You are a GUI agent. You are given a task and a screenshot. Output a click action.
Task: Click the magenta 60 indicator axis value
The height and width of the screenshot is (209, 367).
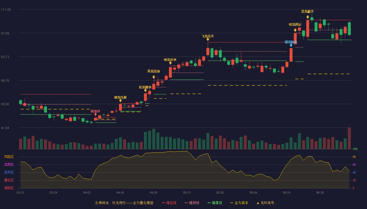click(x=354, y=165)
